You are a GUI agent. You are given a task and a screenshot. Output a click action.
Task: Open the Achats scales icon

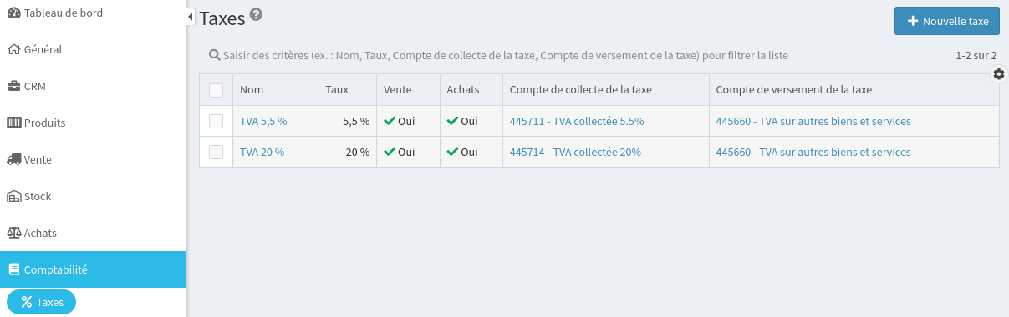pyautogui.click(x=13, y=233)
